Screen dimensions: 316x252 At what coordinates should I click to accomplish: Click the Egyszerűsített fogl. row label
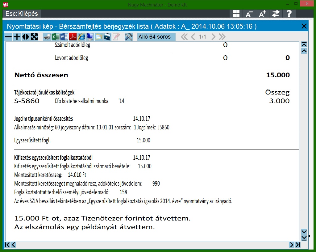coord(32,140)
